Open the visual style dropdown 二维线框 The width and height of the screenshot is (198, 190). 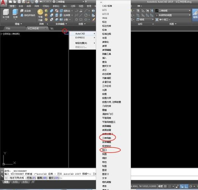(173, 11)
